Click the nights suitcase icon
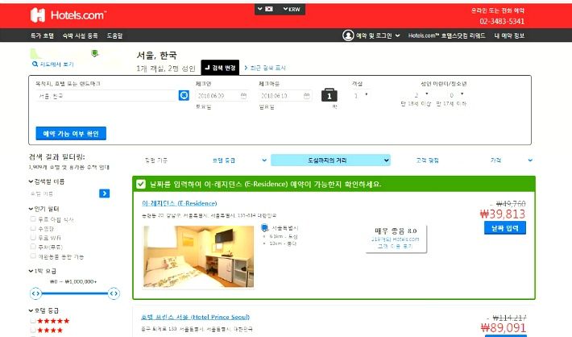Viewport: 572px width, 337px height. (x=329, y=95)
